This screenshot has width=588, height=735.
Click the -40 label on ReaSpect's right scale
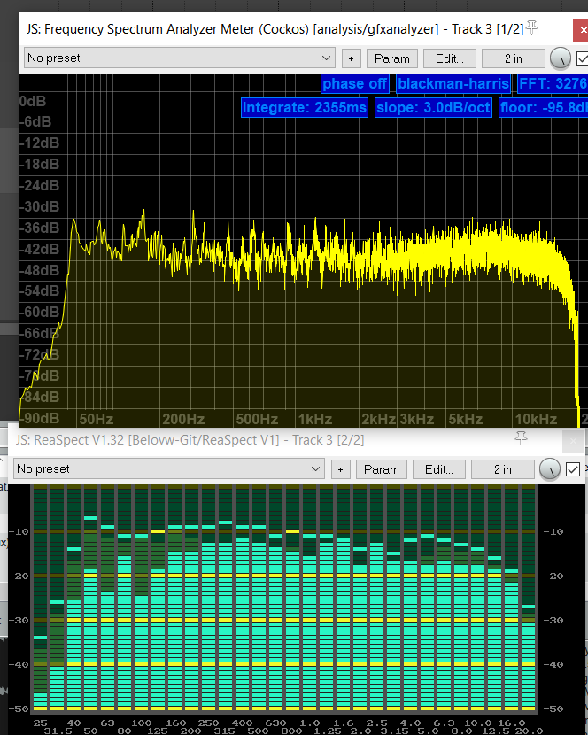coord(553,664)
